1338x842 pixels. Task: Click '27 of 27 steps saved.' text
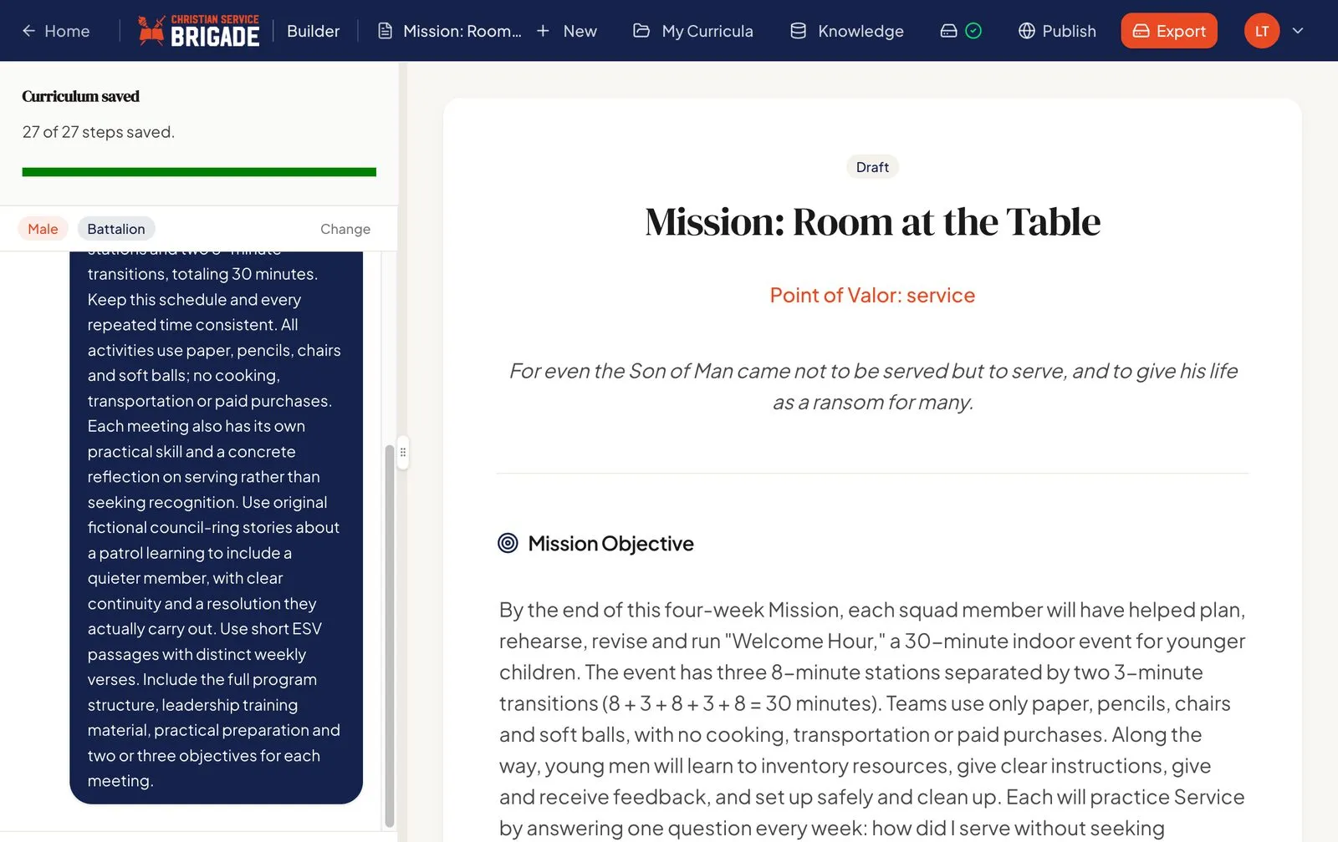[x=99, y=132]
